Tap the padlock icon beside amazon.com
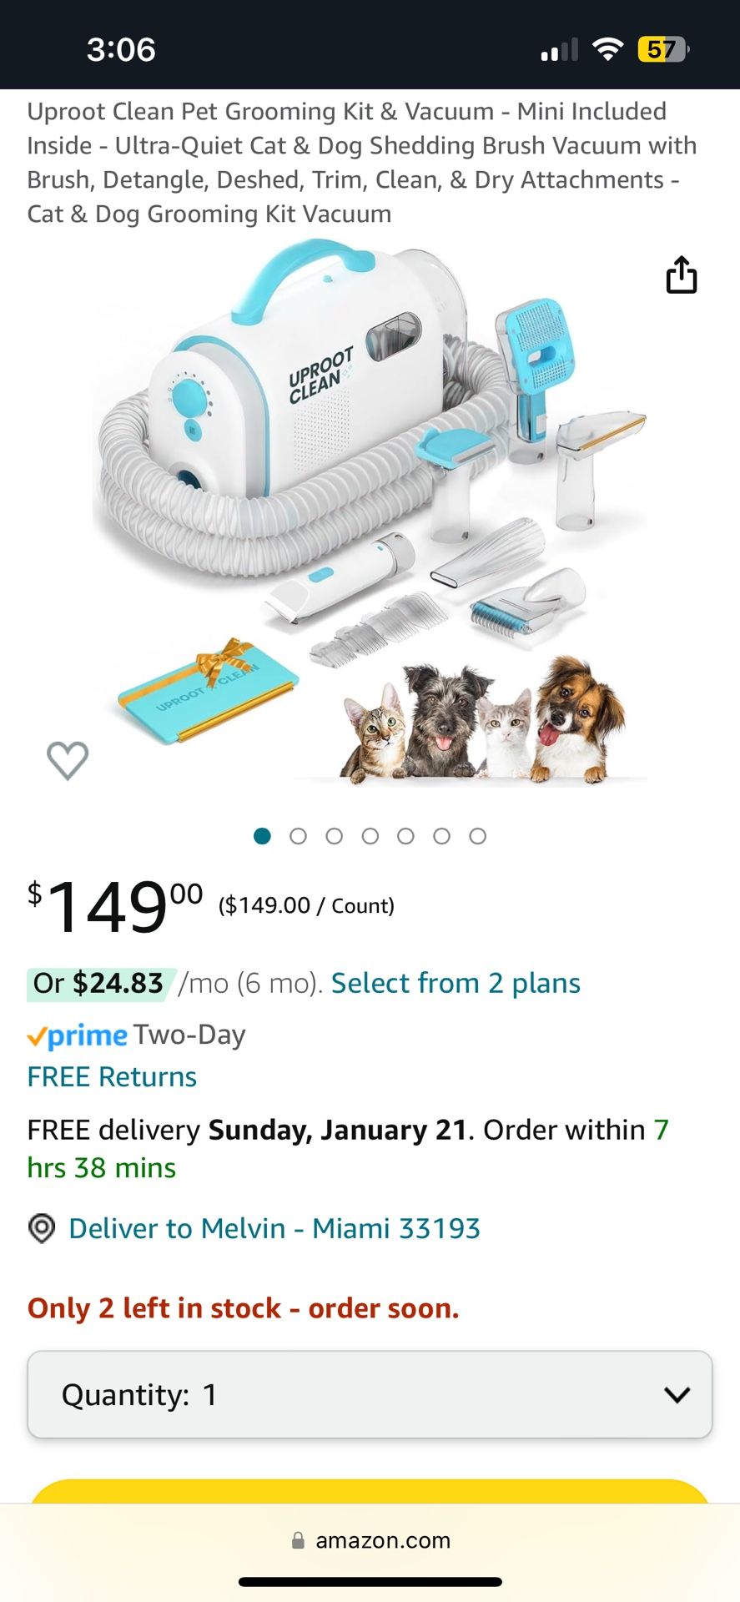Screen dimensions: 740x1602 coord(298,1540)
